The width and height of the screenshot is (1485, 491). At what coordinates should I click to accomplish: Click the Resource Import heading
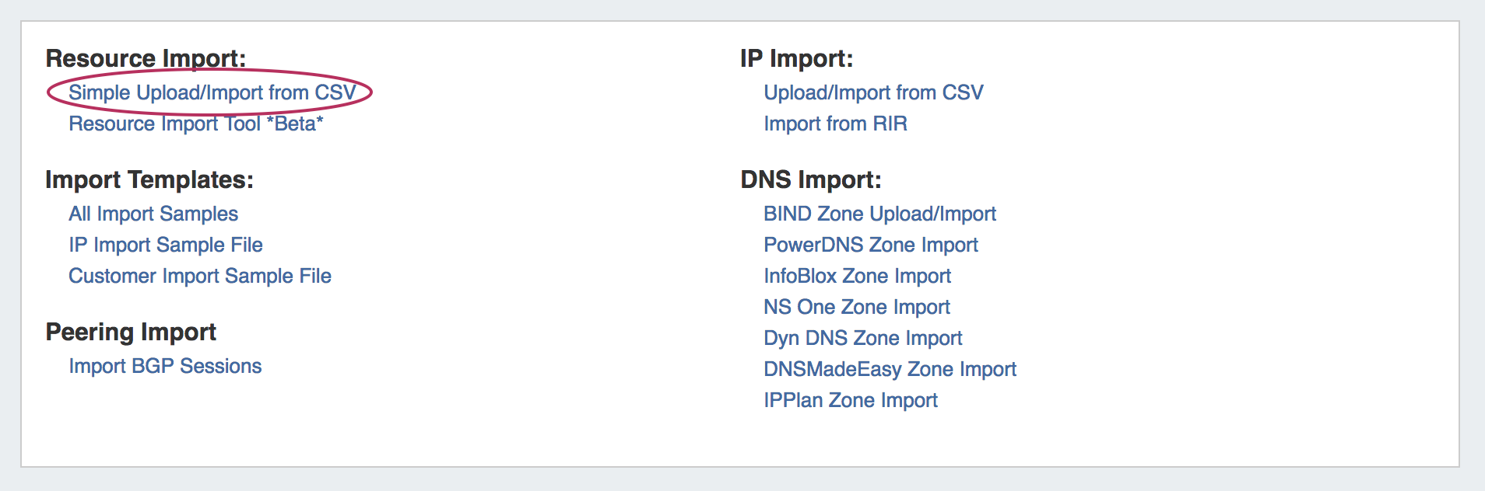[146, 58]
